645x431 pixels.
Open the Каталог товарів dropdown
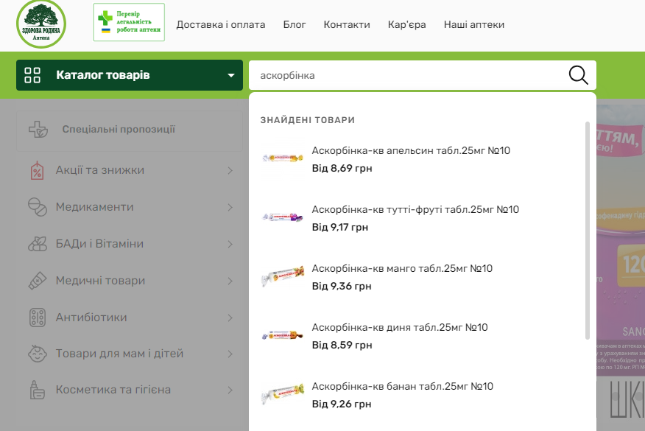[129, 74]
